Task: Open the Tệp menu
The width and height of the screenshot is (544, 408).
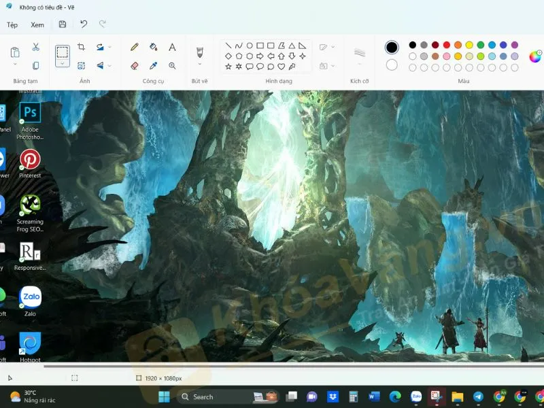Action: pos(12,24)
